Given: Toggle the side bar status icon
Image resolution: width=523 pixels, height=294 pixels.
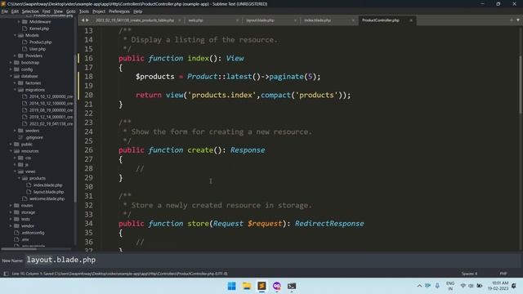Looking at the screenshot, I should pyautogui.click(x=6, y=274).
